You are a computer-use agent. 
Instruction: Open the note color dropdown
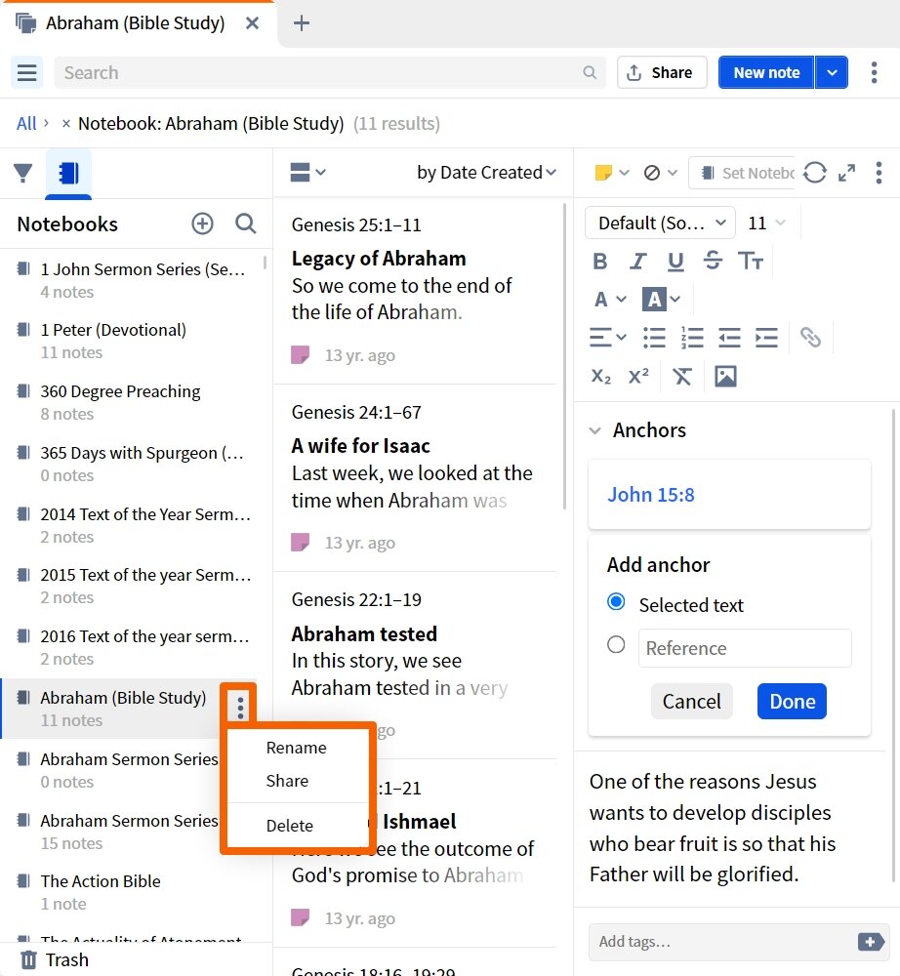[612, 173]
